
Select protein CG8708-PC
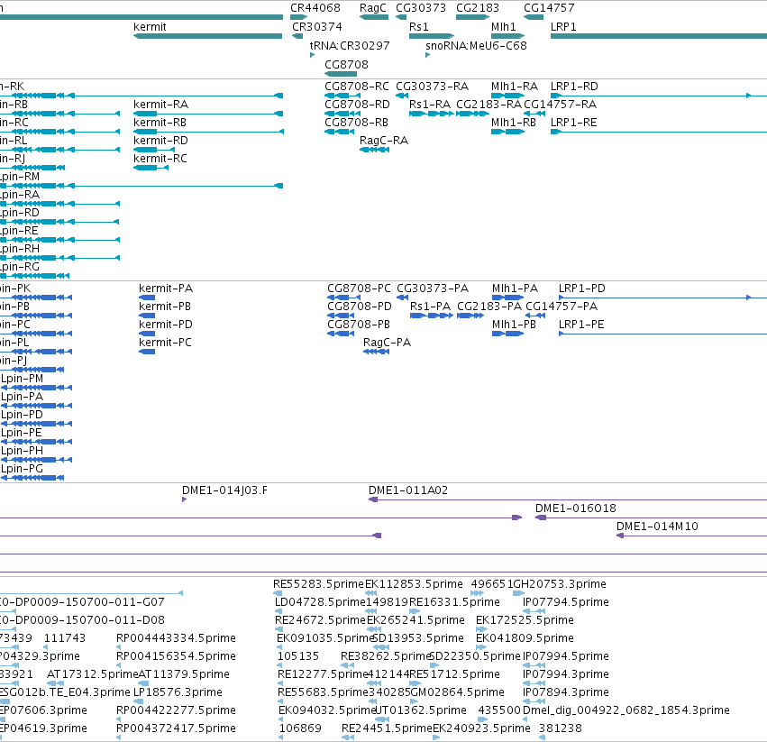tap(359, 289)
